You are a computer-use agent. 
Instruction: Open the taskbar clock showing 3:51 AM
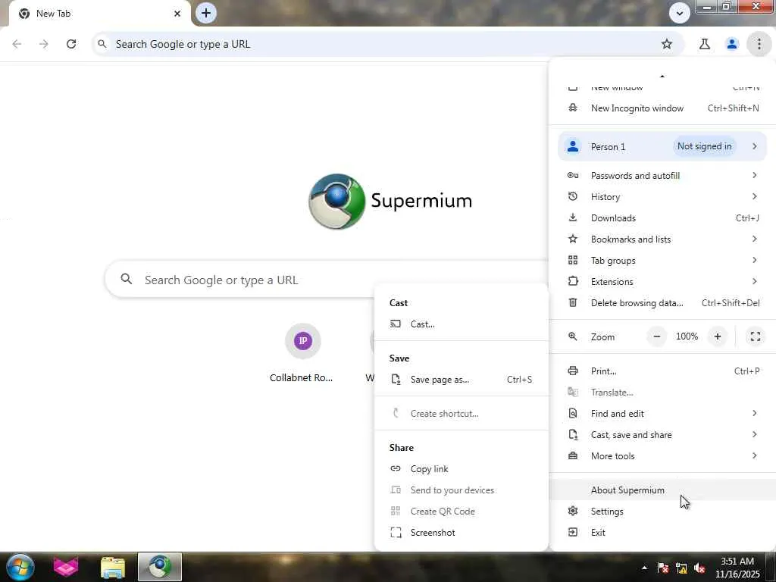[737, 568]
